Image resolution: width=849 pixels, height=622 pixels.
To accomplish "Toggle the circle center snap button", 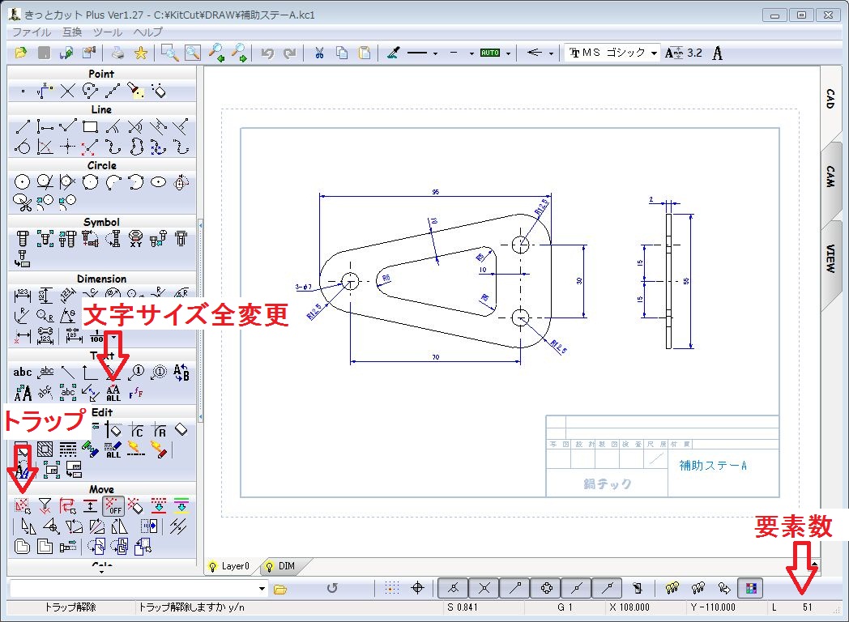I will click(546, 588).
